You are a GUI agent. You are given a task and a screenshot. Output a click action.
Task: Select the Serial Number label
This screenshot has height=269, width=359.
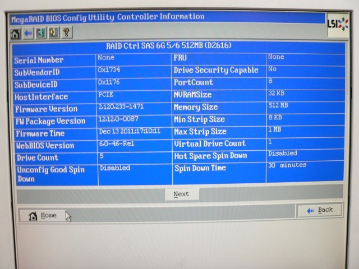coord(39,60)
